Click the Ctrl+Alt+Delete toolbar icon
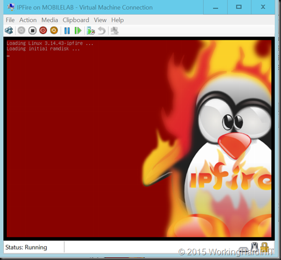The image size is (281, 260). pyautogui.click(x=9, y=31)
